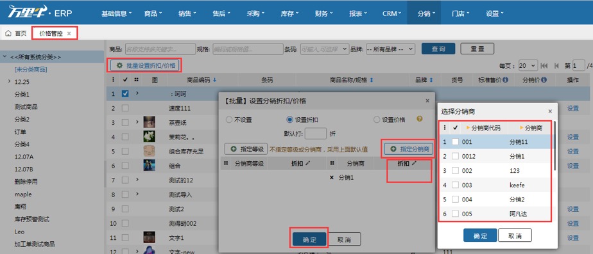Click the 重置 reset button
593x254 pixels.
click(x=477, y=49)
